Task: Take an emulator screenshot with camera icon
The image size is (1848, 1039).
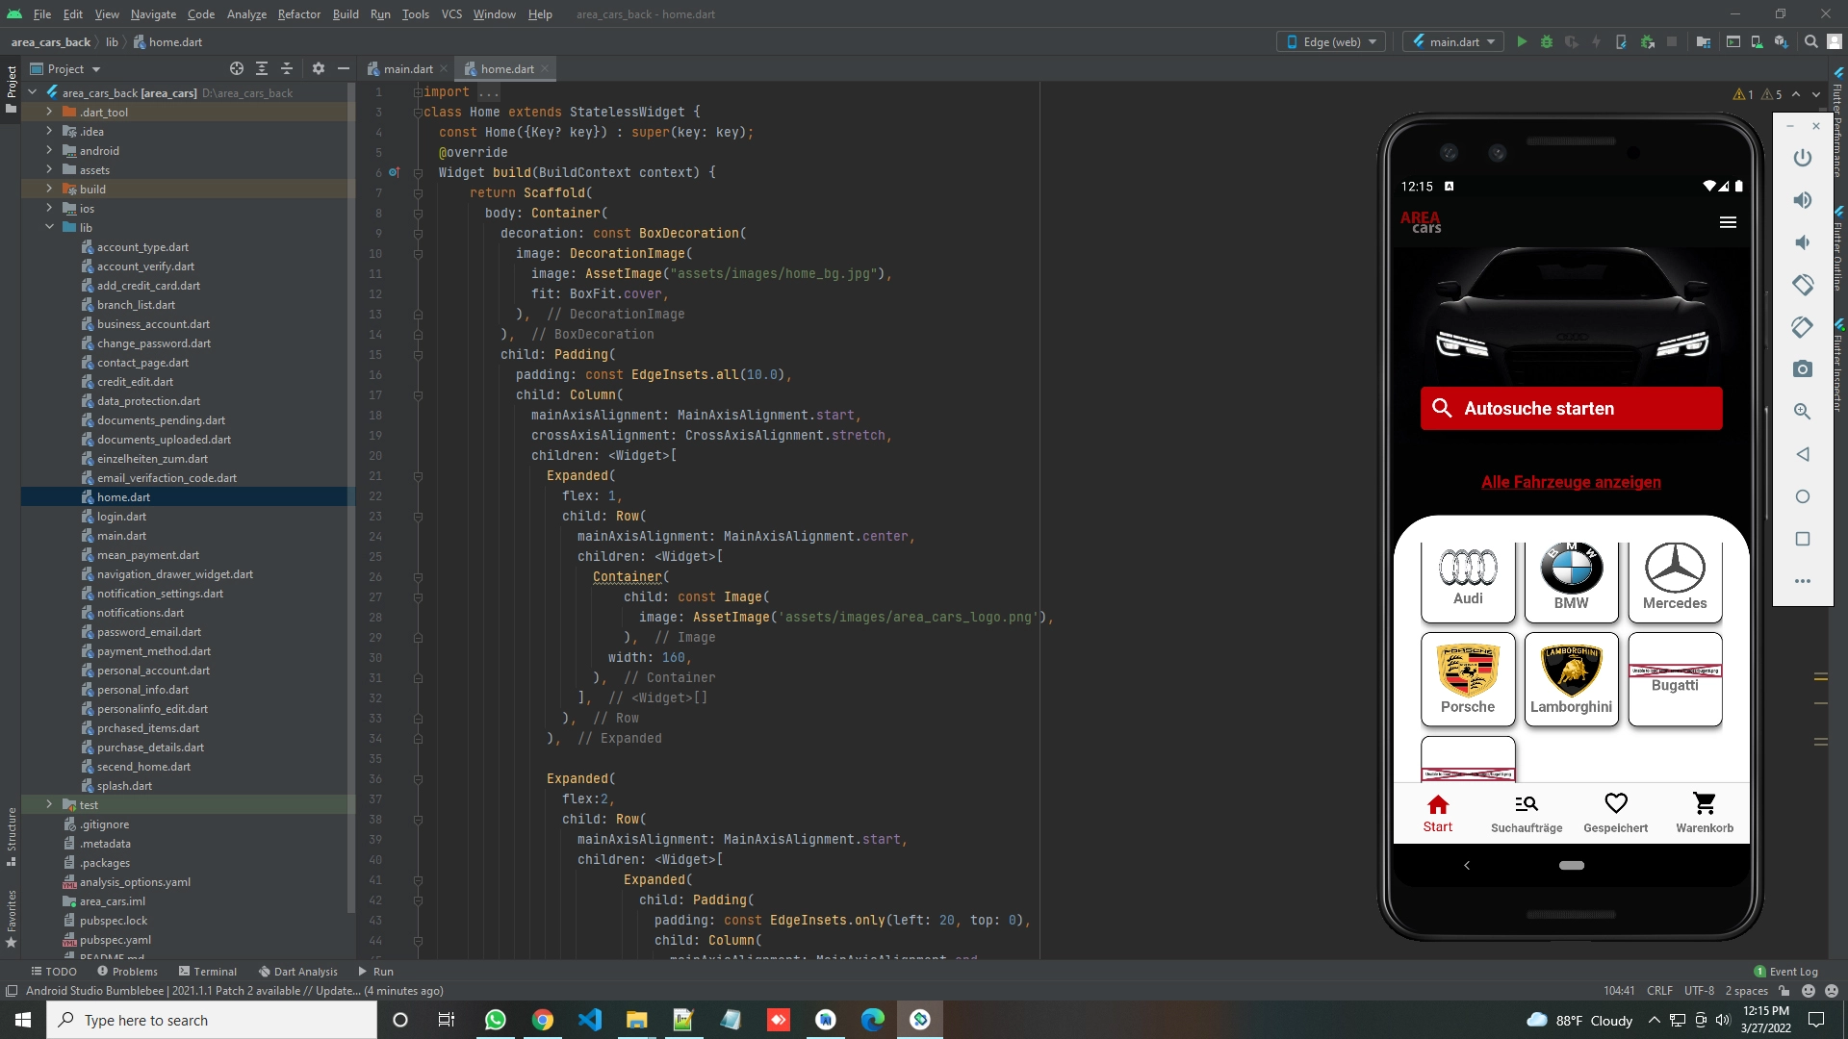Action: pyautogui.click(x=1803, y=369)
